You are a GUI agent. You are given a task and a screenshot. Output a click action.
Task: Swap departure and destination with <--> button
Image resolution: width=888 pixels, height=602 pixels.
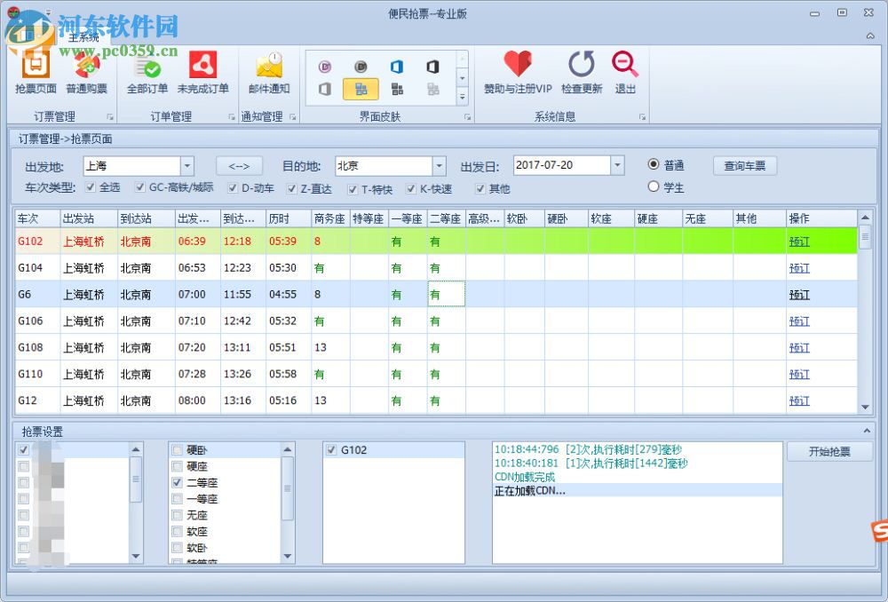click(x=239, y=165)
